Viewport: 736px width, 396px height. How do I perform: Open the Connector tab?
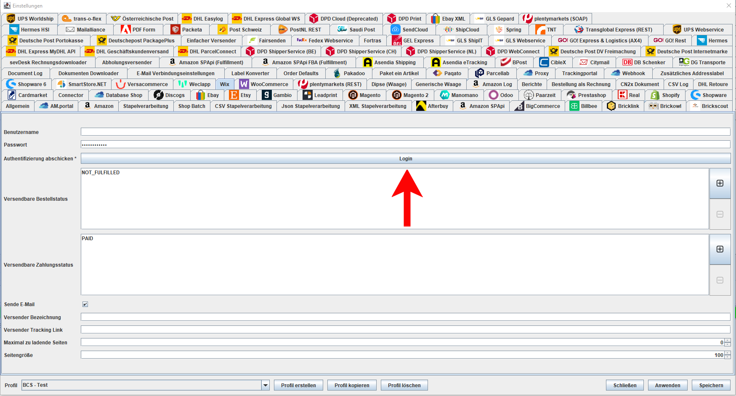[x=71, y=95]
